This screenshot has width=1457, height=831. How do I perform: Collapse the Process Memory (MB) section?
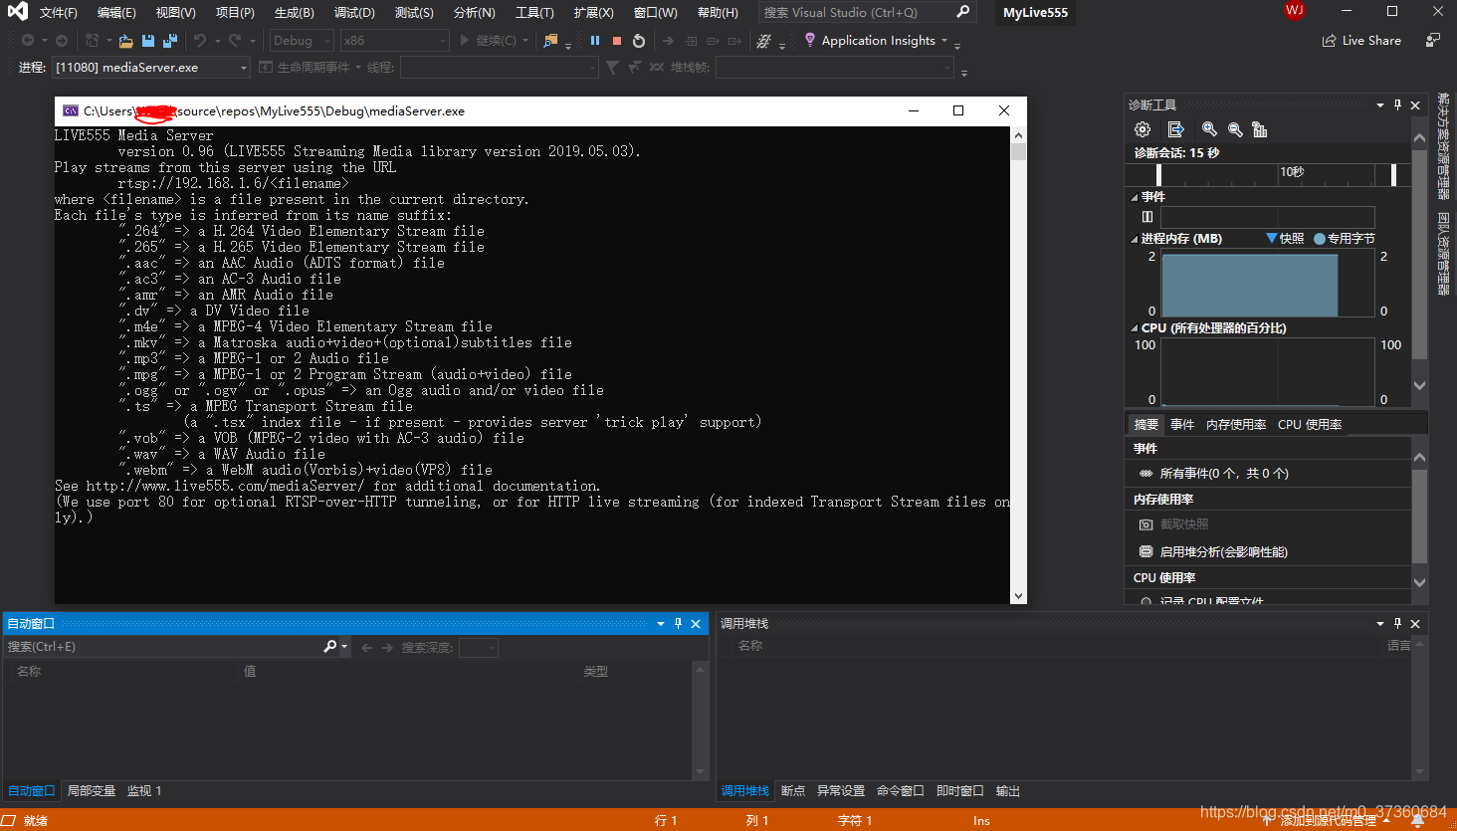1135,239
